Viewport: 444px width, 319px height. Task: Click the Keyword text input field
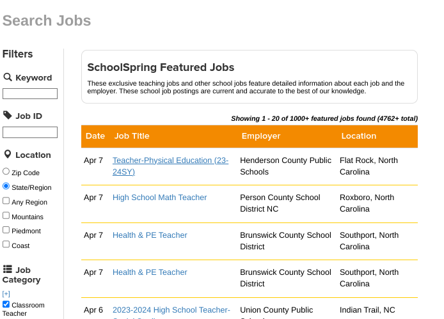[x=30, y=94]
